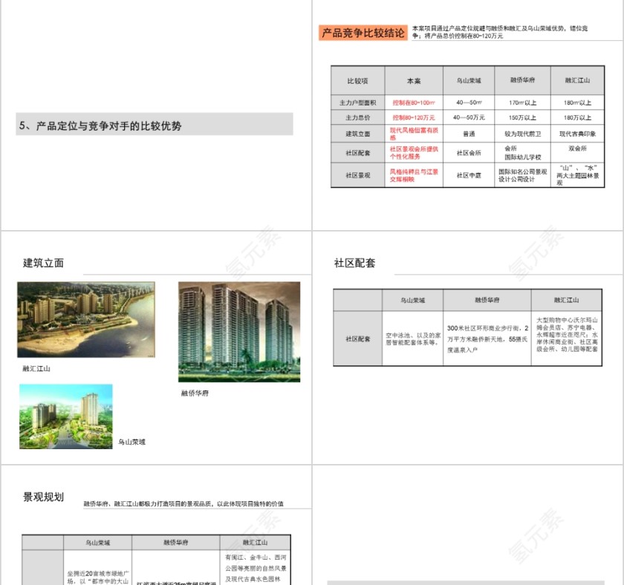Click the 主力总价 row header
This screenshot has height=585, width=624.
pyautogui.click(x=355, y=117)
